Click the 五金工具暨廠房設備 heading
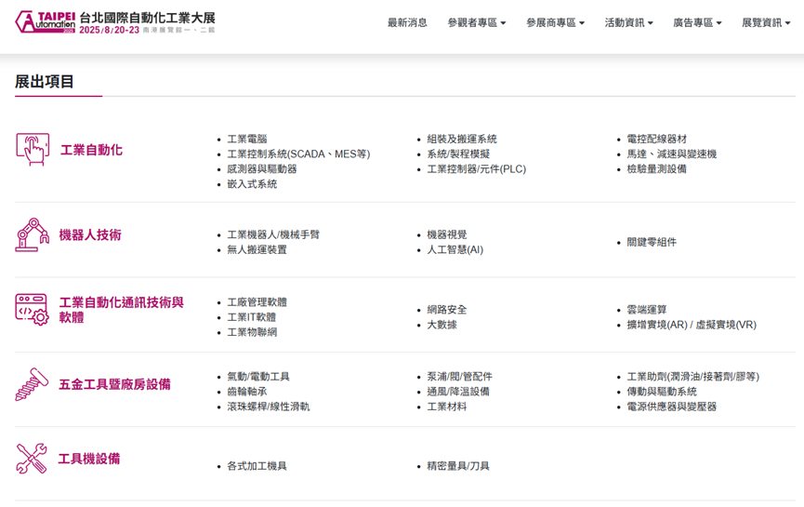This screenshot has height=507, width=804. pyautogui.click(x=115, y=384)
